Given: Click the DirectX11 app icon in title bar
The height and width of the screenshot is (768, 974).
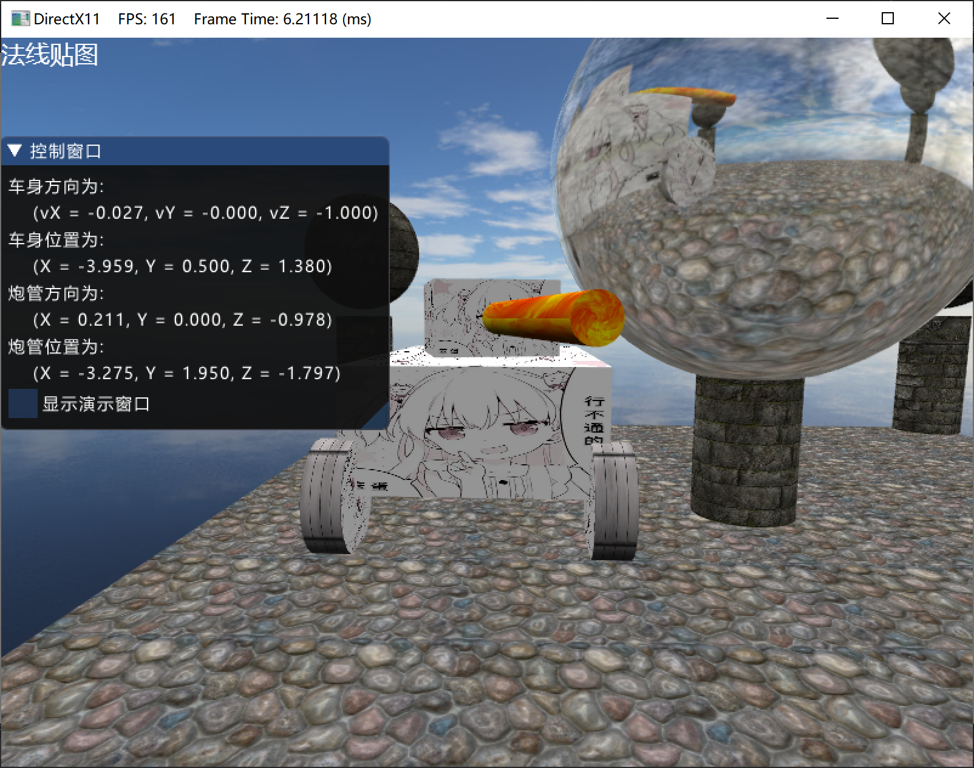Looking at the screenshot, I should 21,19.
